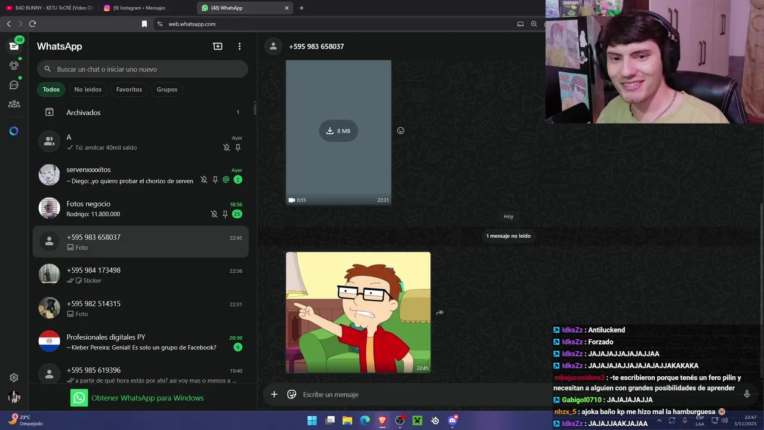Open chat +595 984 173498
764x430 pixels.
point(141,275)
